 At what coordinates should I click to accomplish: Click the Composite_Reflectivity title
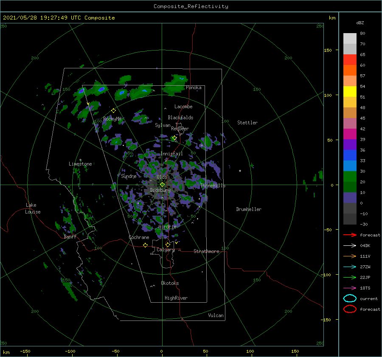pyautogui.click(x=191, y=6)
